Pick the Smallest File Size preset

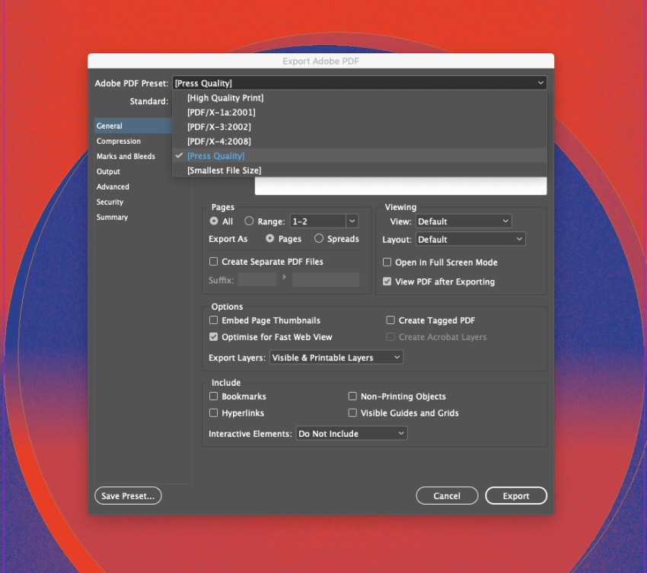pos(359,170)
